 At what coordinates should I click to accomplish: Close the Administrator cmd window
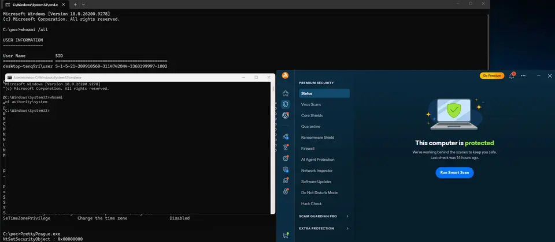click(x=268, y=77)
